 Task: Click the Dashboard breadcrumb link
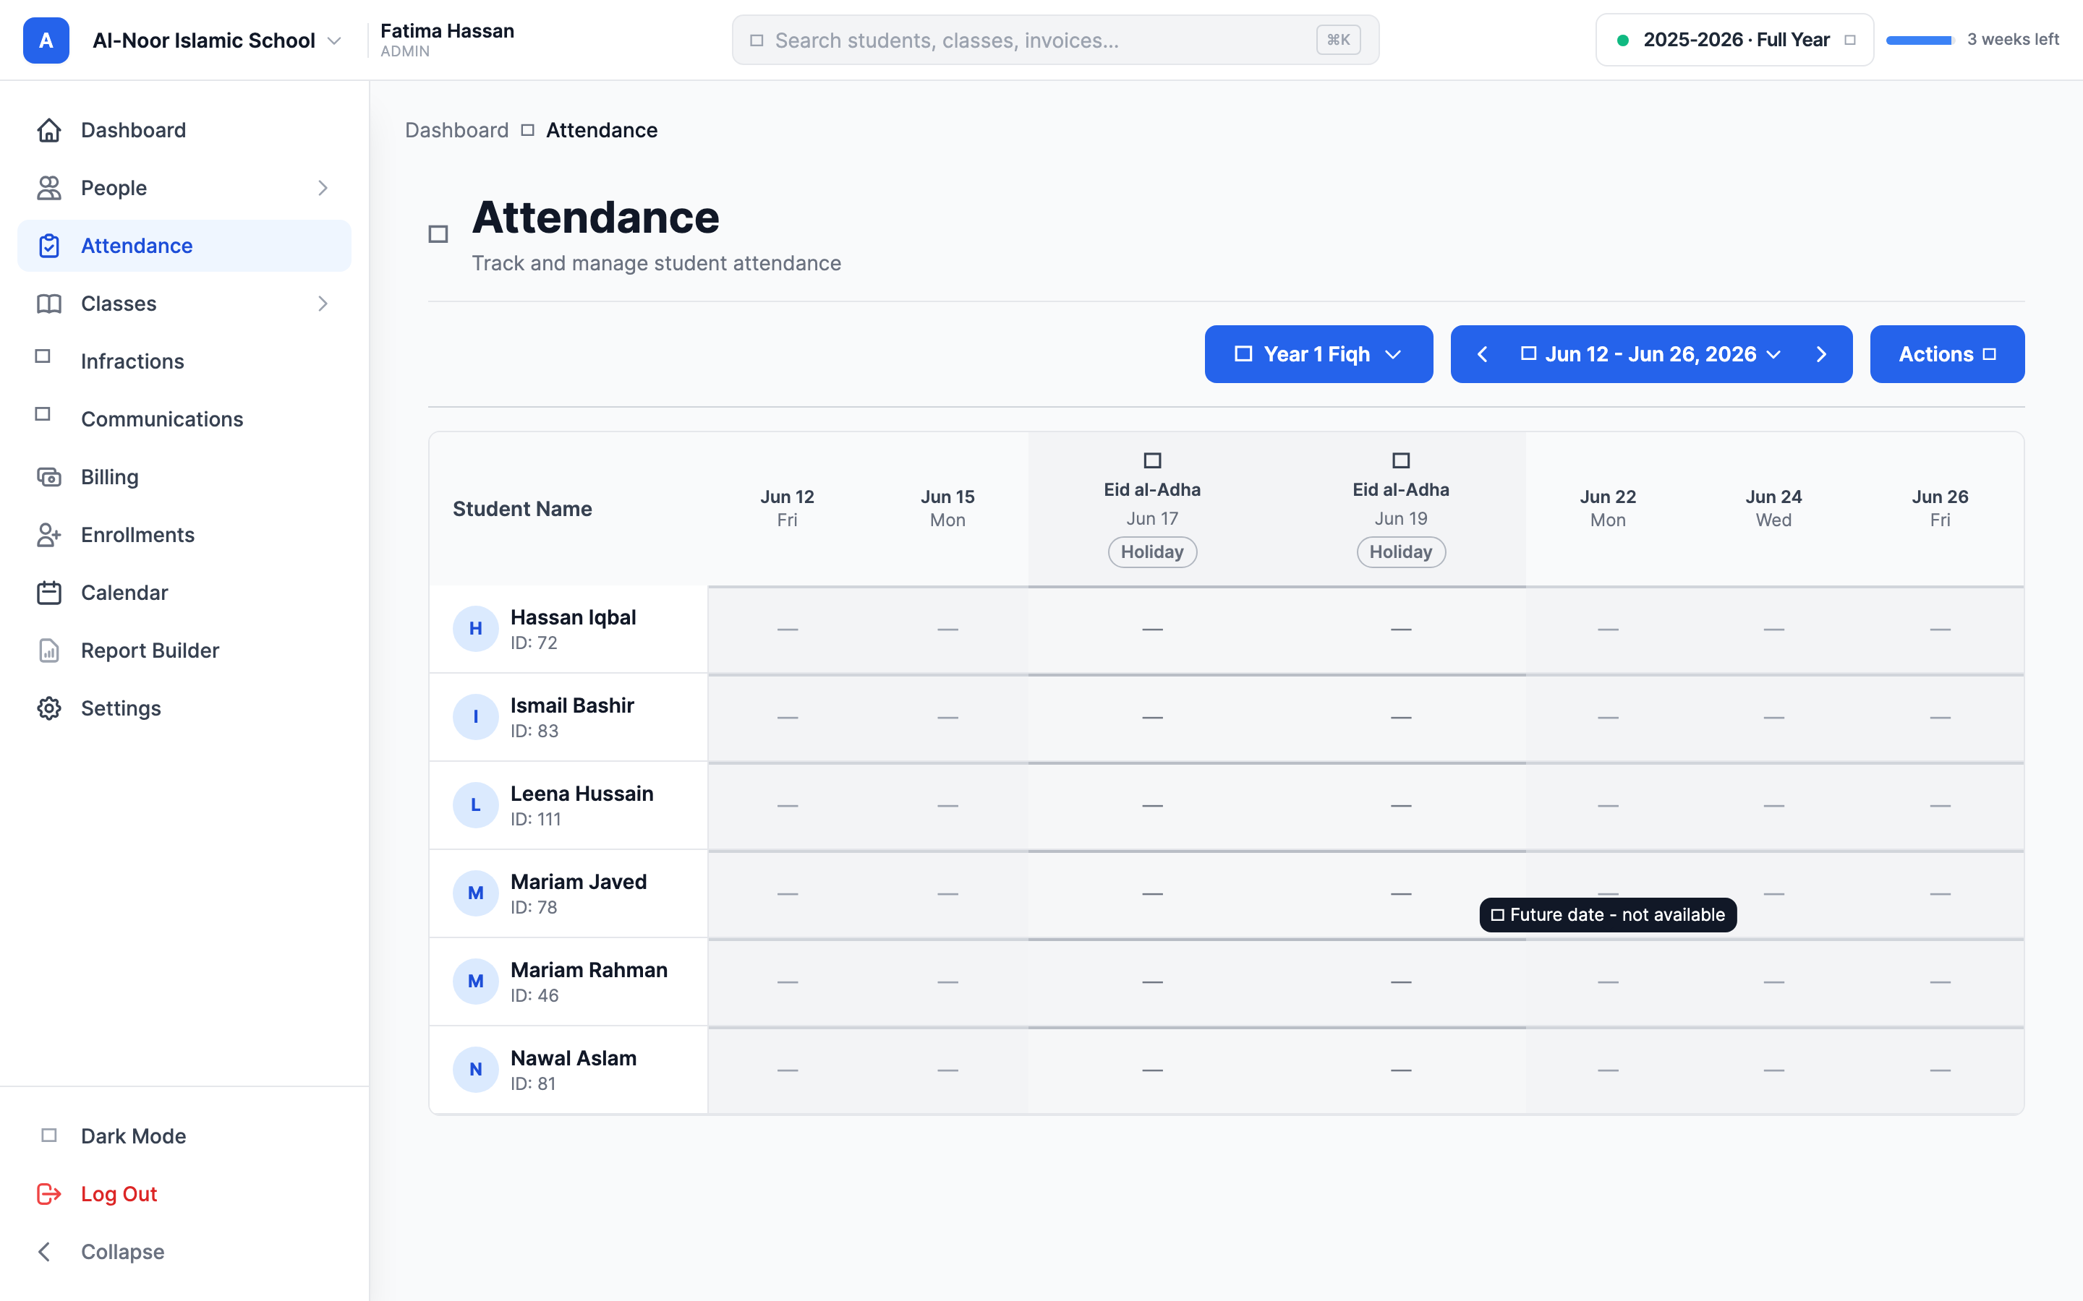(457, 130)
